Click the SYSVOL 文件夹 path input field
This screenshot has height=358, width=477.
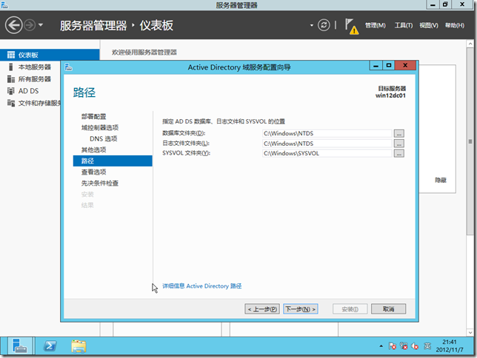[327, 153]
